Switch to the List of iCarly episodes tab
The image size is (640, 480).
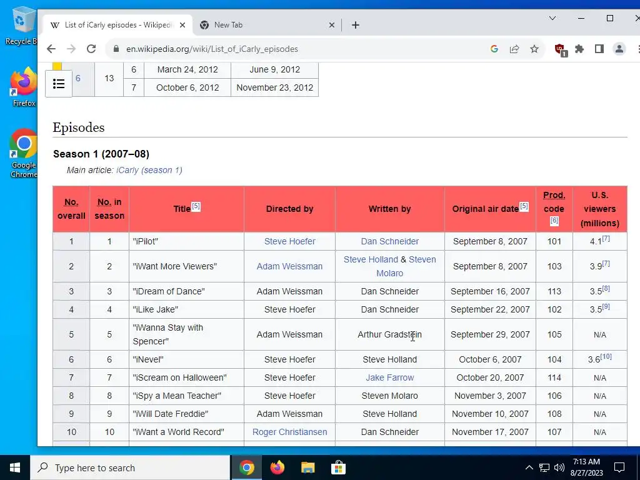click(117, 25)
